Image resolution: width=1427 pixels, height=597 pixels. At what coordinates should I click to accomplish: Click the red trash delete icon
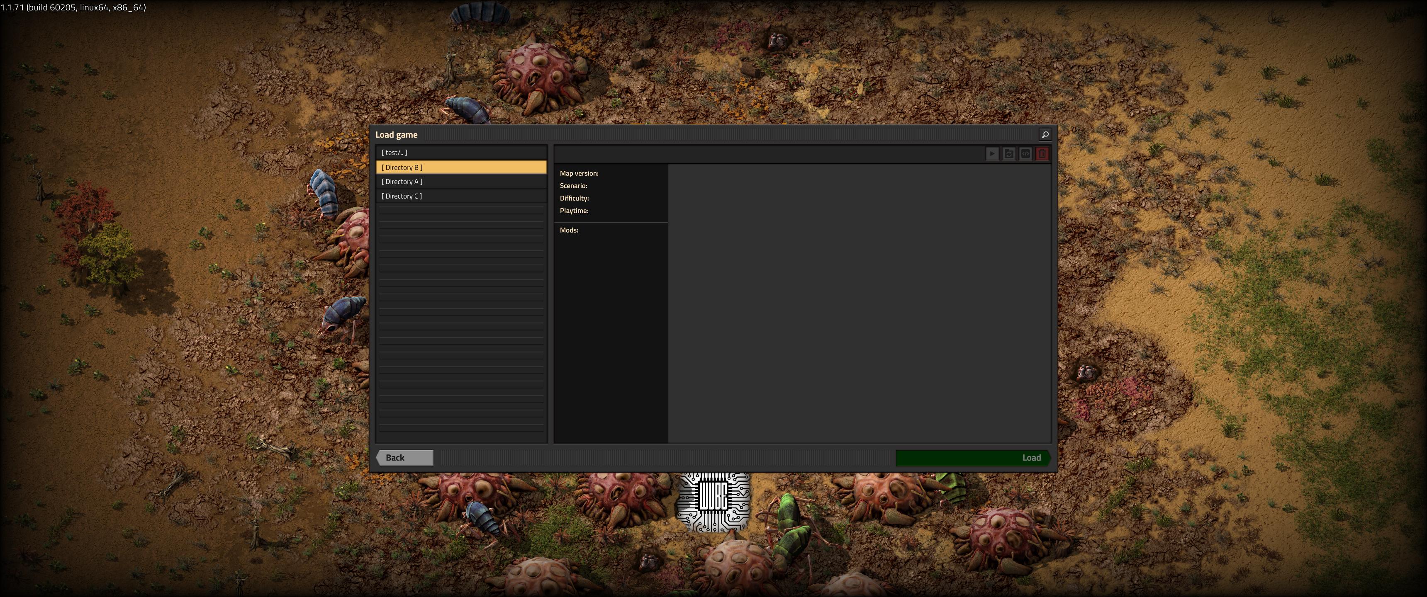point(1042,154)
